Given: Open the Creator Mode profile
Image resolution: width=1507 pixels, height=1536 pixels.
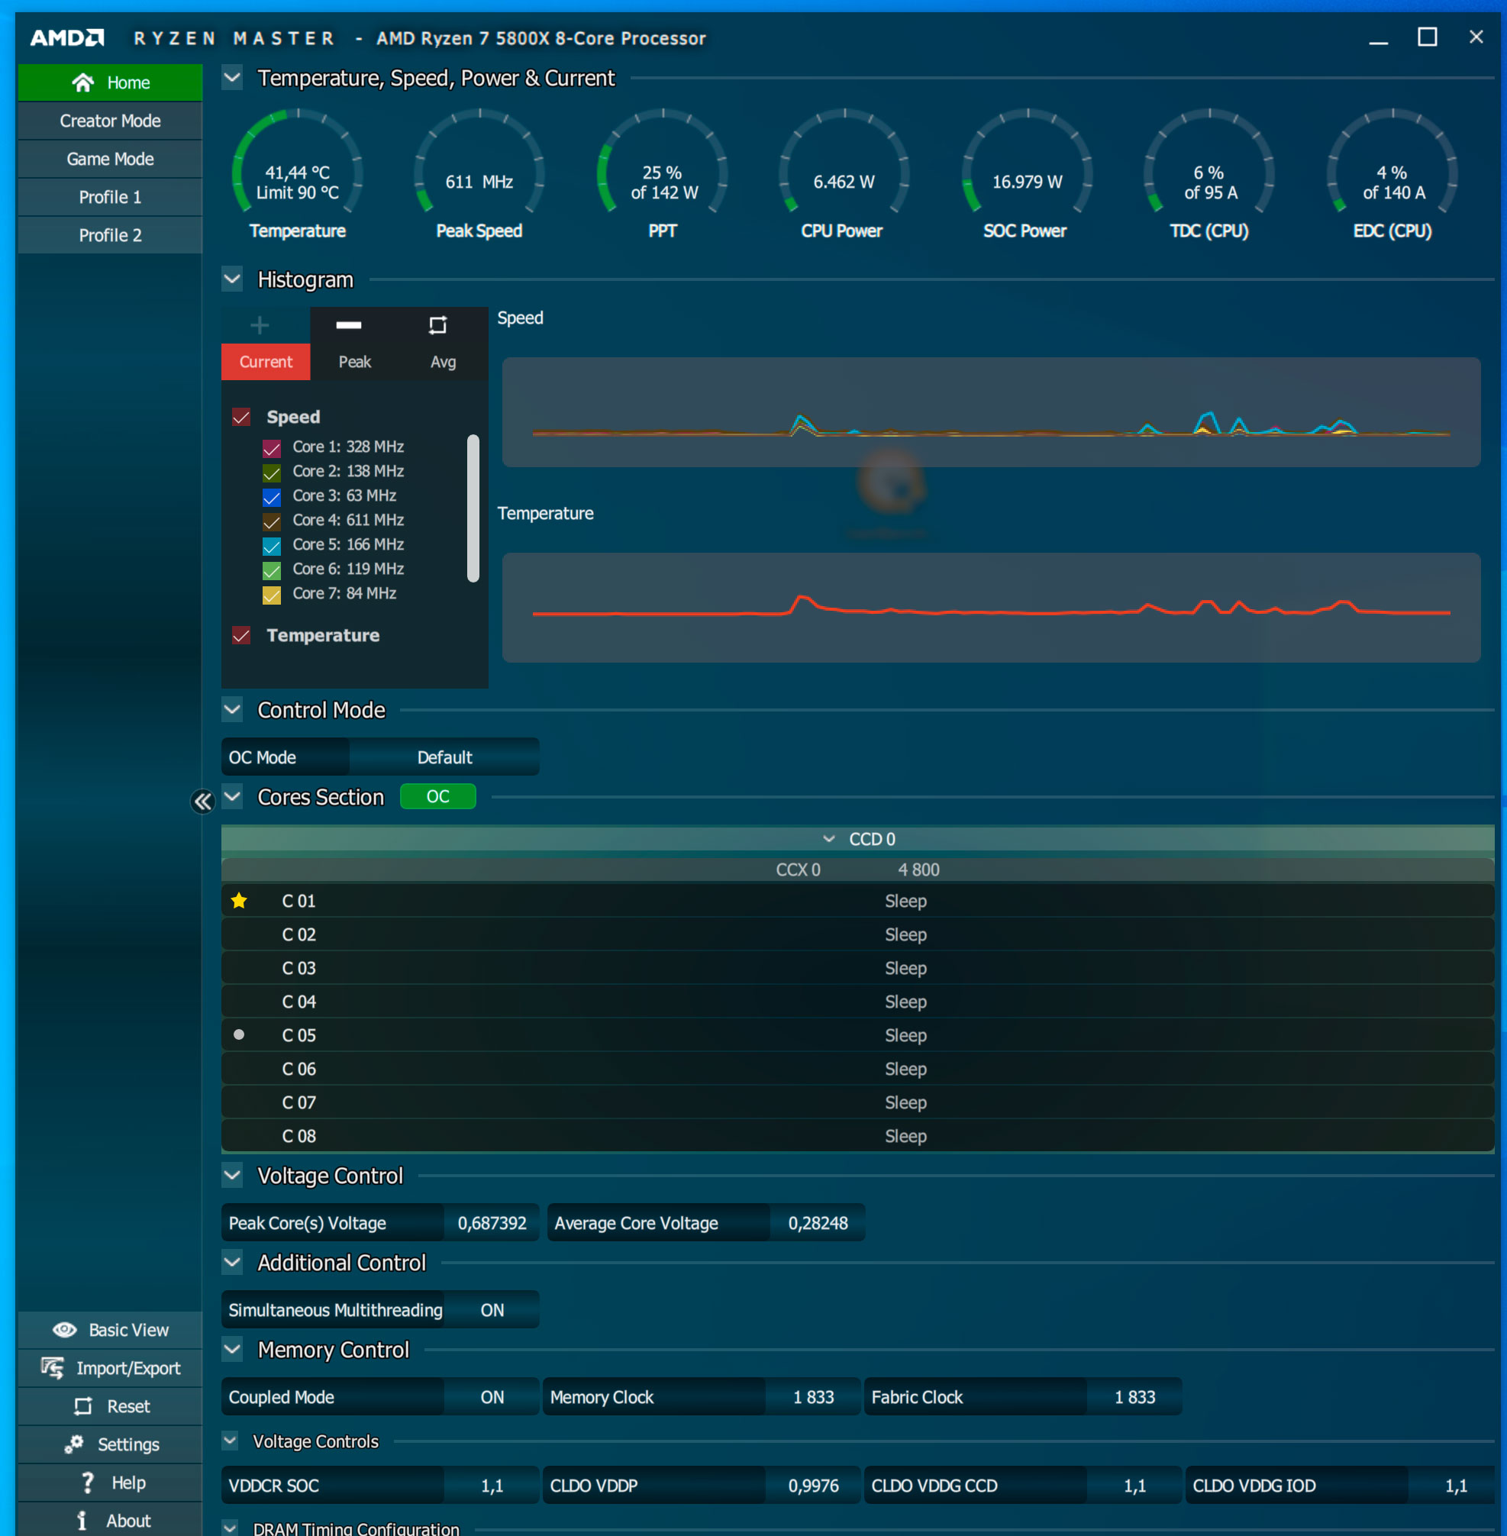Looking at the screenshot, I should point(110,121).
